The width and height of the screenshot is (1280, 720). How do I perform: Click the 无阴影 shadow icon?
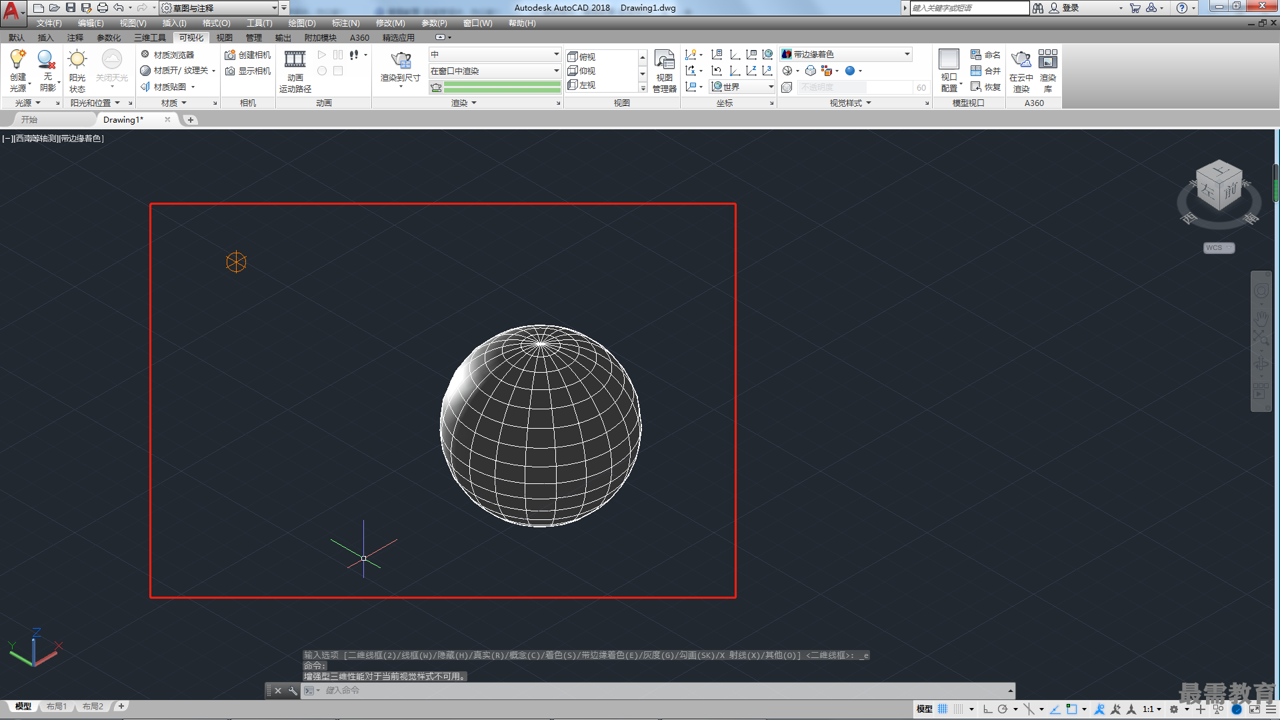click(47, 60)
